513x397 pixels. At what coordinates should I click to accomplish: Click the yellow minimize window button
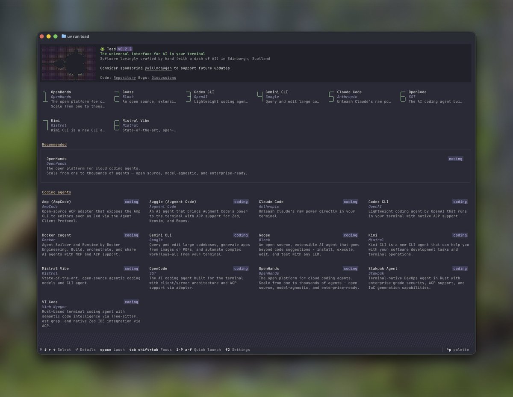tap(49, 36)
